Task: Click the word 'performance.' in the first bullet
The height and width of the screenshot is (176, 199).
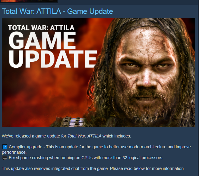Action: tap(14, 152)
